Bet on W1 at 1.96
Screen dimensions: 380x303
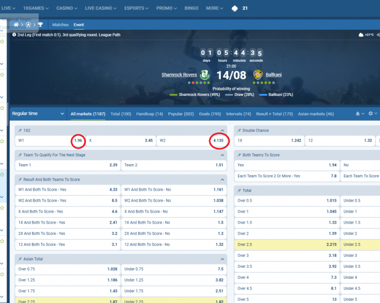[50, 140]
